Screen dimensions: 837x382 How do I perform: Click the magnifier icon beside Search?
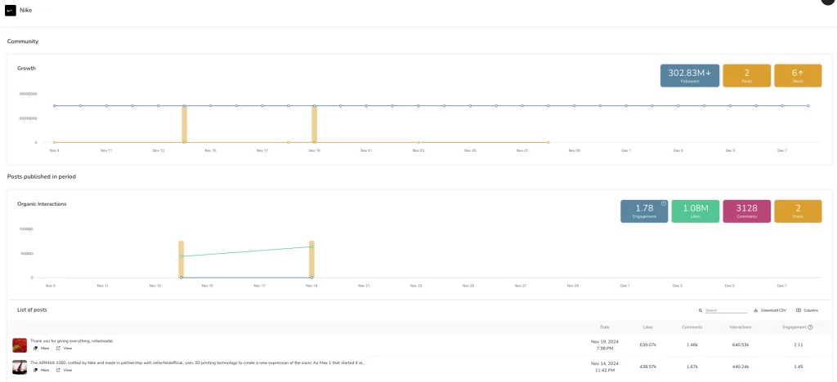coord(700,310)
